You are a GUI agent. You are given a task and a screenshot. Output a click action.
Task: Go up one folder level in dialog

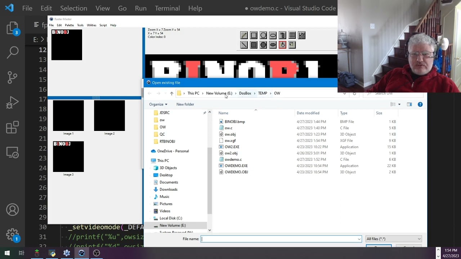pos(171,94)
